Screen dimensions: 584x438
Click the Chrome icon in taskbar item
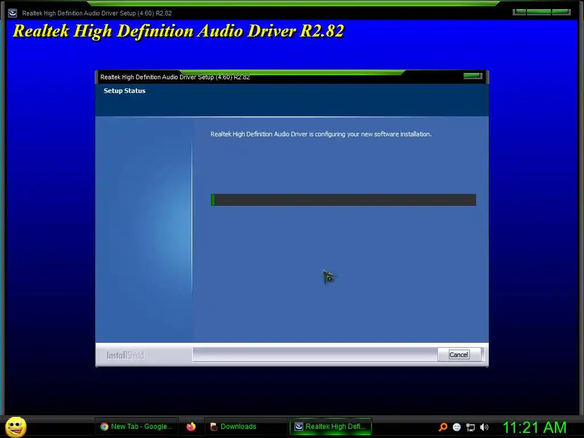tap(104, 427)
